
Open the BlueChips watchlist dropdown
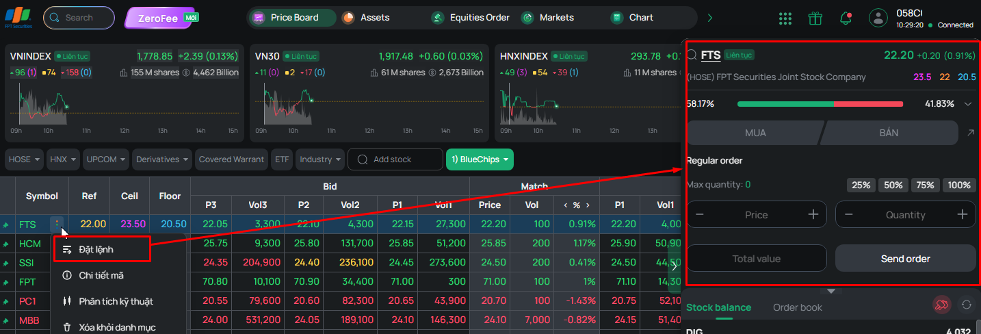pos(480,159)
